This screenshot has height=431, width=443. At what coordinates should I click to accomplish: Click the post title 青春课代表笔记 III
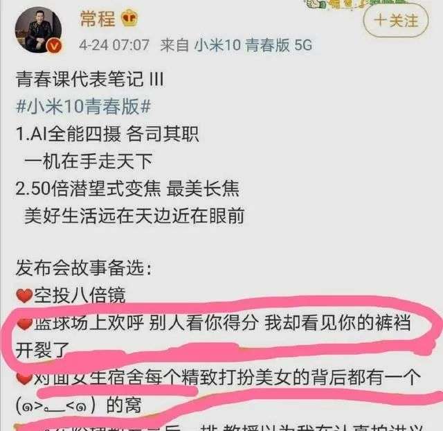(90, 79)
